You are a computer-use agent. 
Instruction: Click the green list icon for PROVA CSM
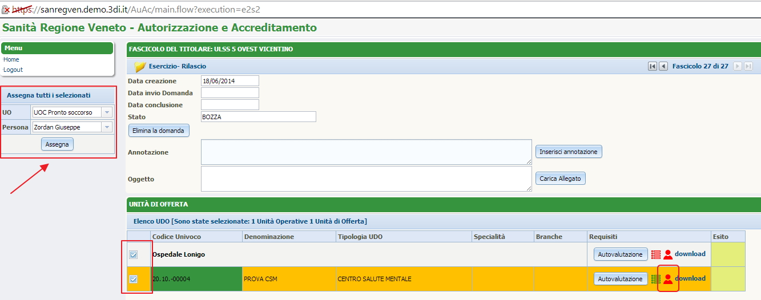656,279
